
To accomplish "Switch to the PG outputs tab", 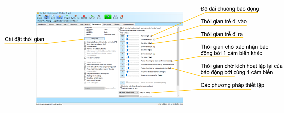I will tap(73, 24).
